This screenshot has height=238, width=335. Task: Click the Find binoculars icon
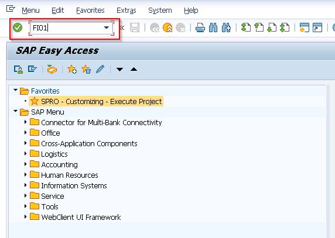213,27
